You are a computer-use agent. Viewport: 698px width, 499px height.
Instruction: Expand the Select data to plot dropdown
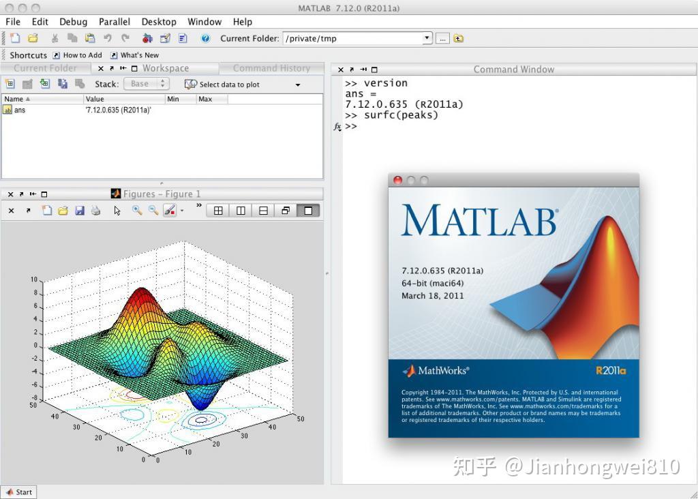(297, 83)
